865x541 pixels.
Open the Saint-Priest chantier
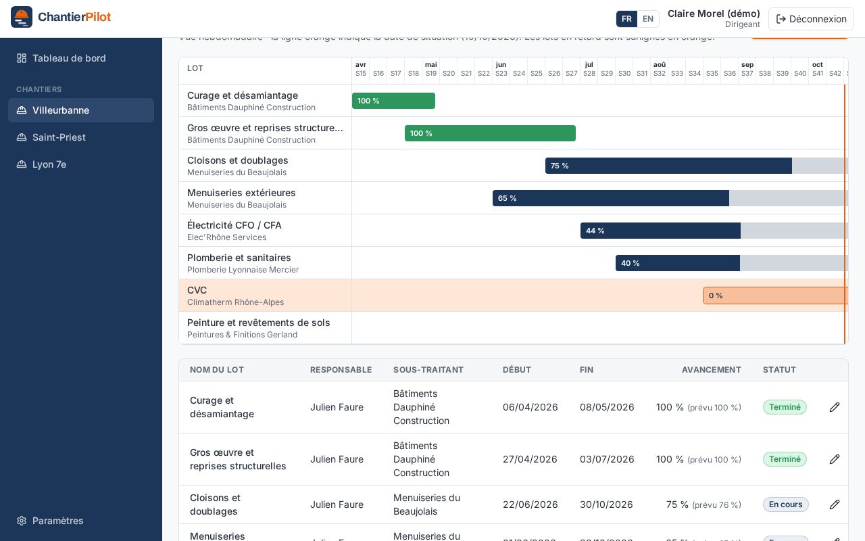point(81,137)
